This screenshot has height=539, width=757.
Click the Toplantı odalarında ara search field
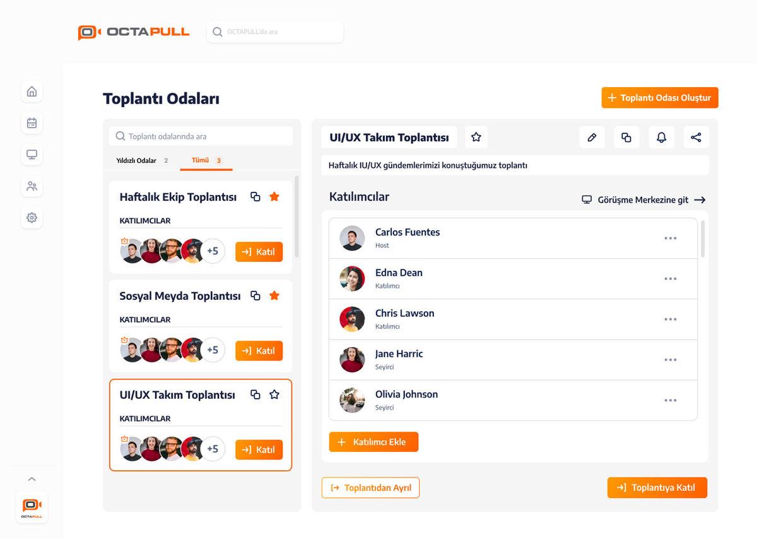[200, 136]
